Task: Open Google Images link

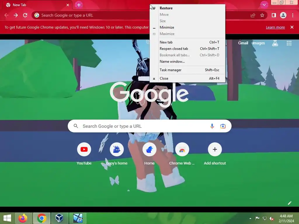Action: [x=259, y=43]
